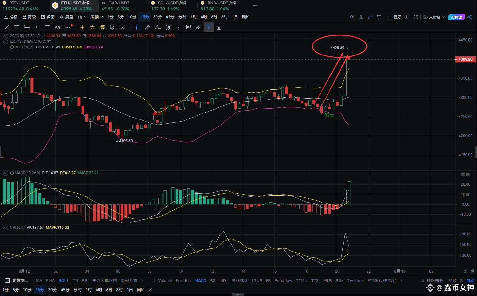Open the 周期 period dropdown
Viewport: 477px width, 296px height.
pos(96,17)
